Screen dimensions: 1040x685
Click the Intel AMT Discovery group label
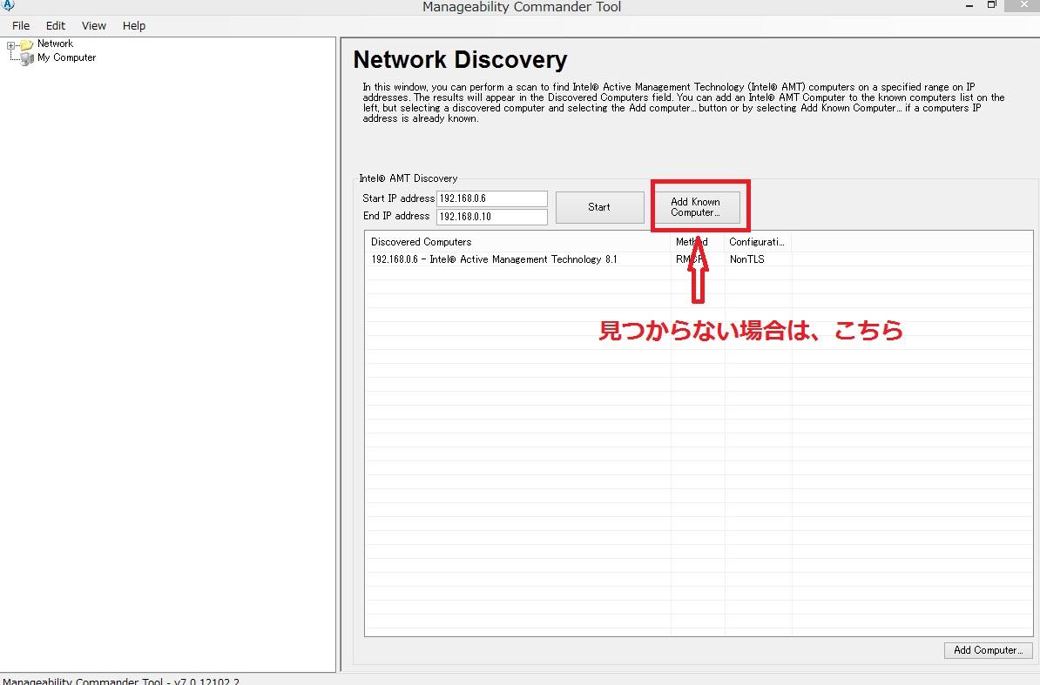coord(408,178)
